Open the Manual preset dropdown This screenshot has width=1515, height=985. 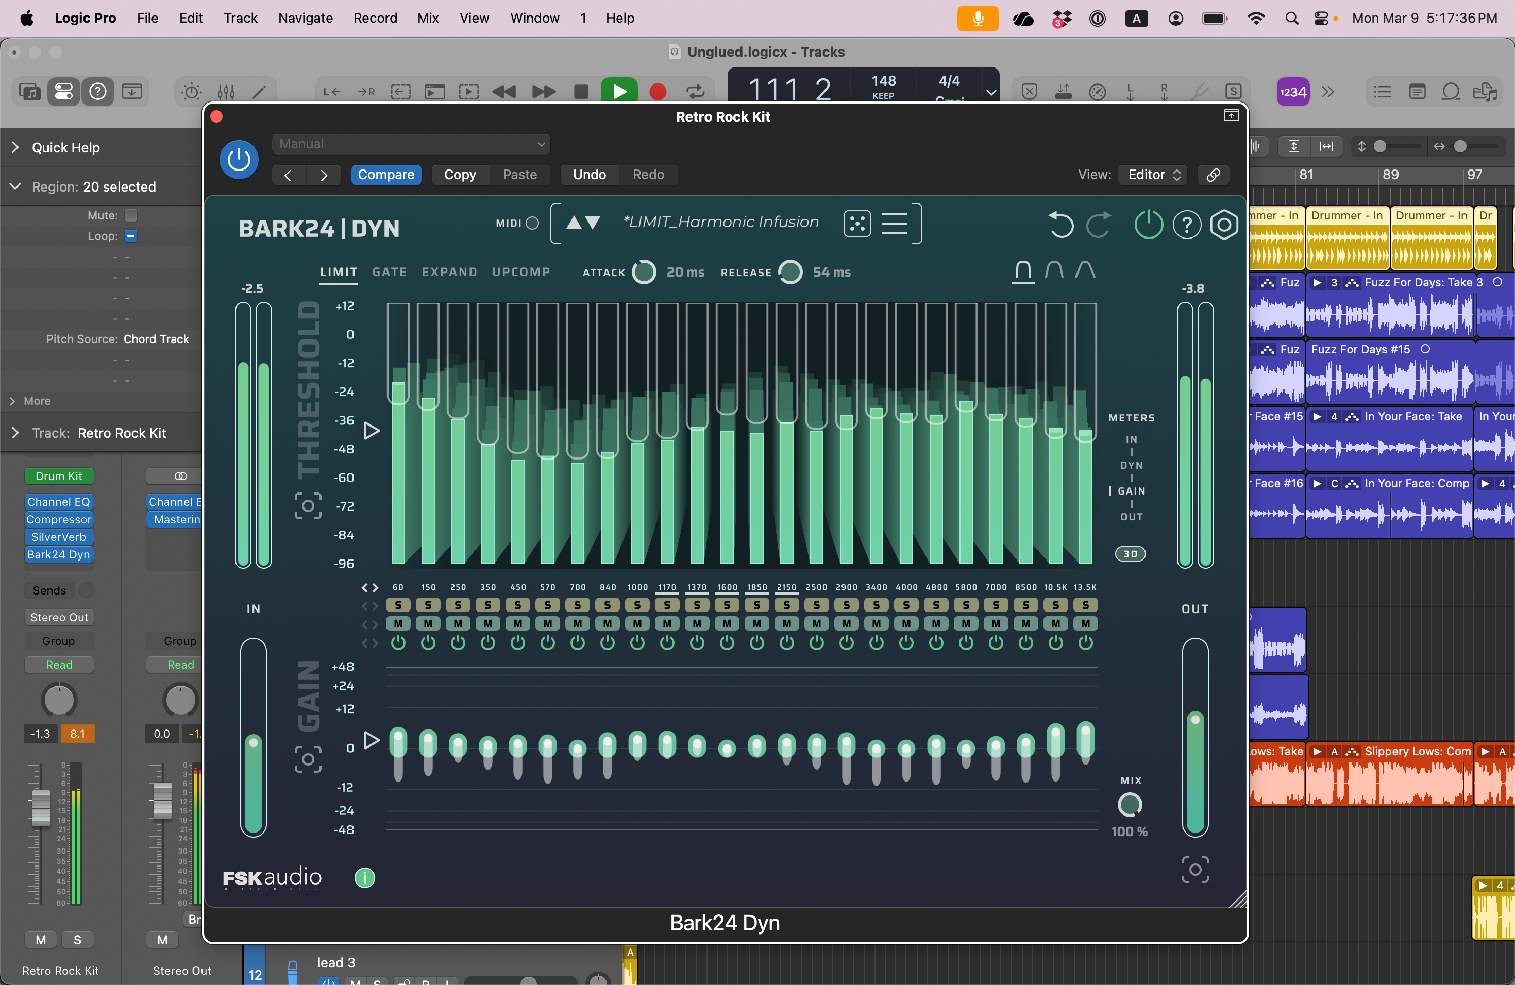pos(411,144)
